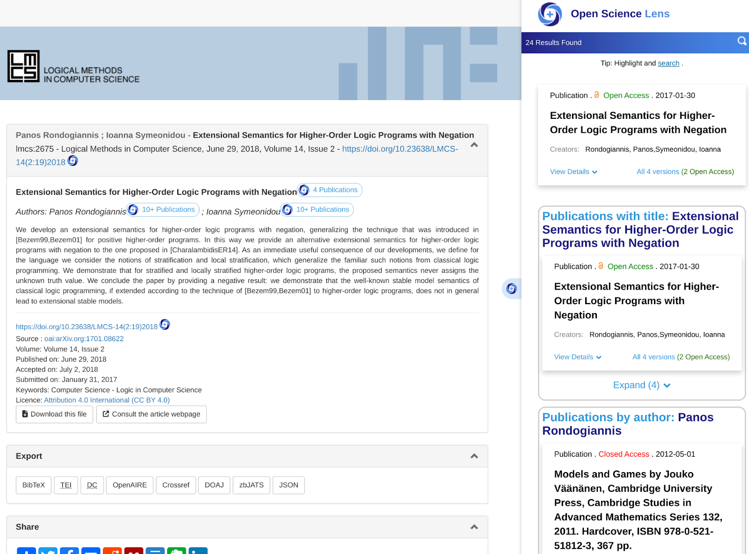
Task: Click the search magnifier in results bar
Action: [x=742, y=41]
